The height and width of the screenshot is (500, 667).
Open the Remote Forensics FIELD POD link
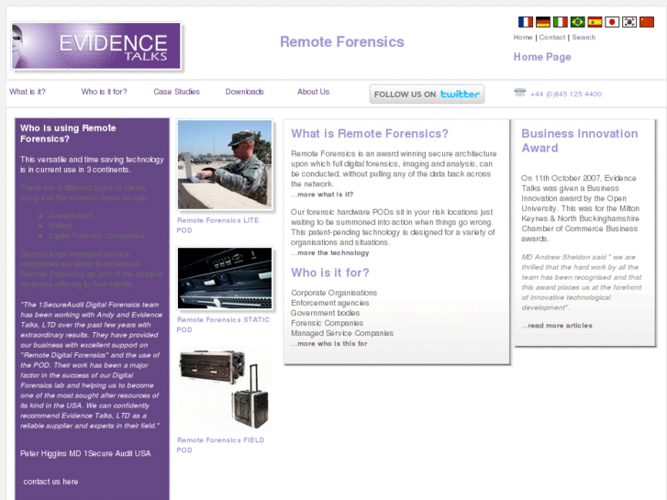tap(220, 445)
